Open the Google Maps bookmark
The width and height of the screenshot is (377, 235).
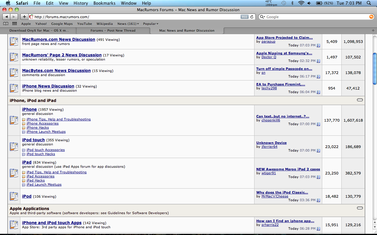click(62, 24)
